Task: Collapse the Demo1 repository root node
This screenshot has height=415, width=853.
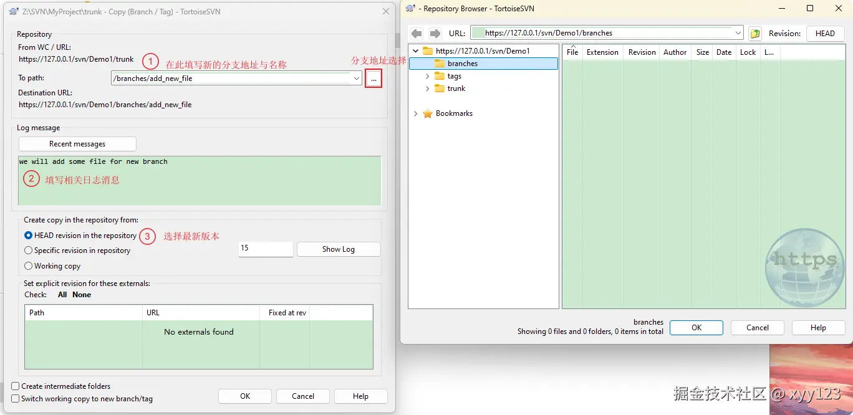Action: [x=416, y=51]
